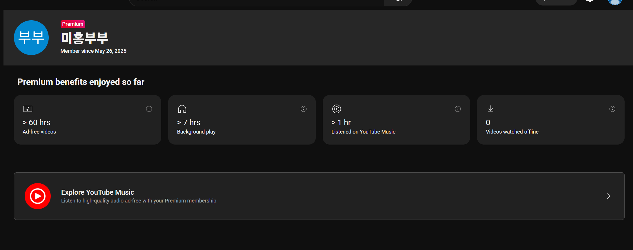Click the play-circle icon above 1 hr
This screenshot has width=633, height=250.
337,109
